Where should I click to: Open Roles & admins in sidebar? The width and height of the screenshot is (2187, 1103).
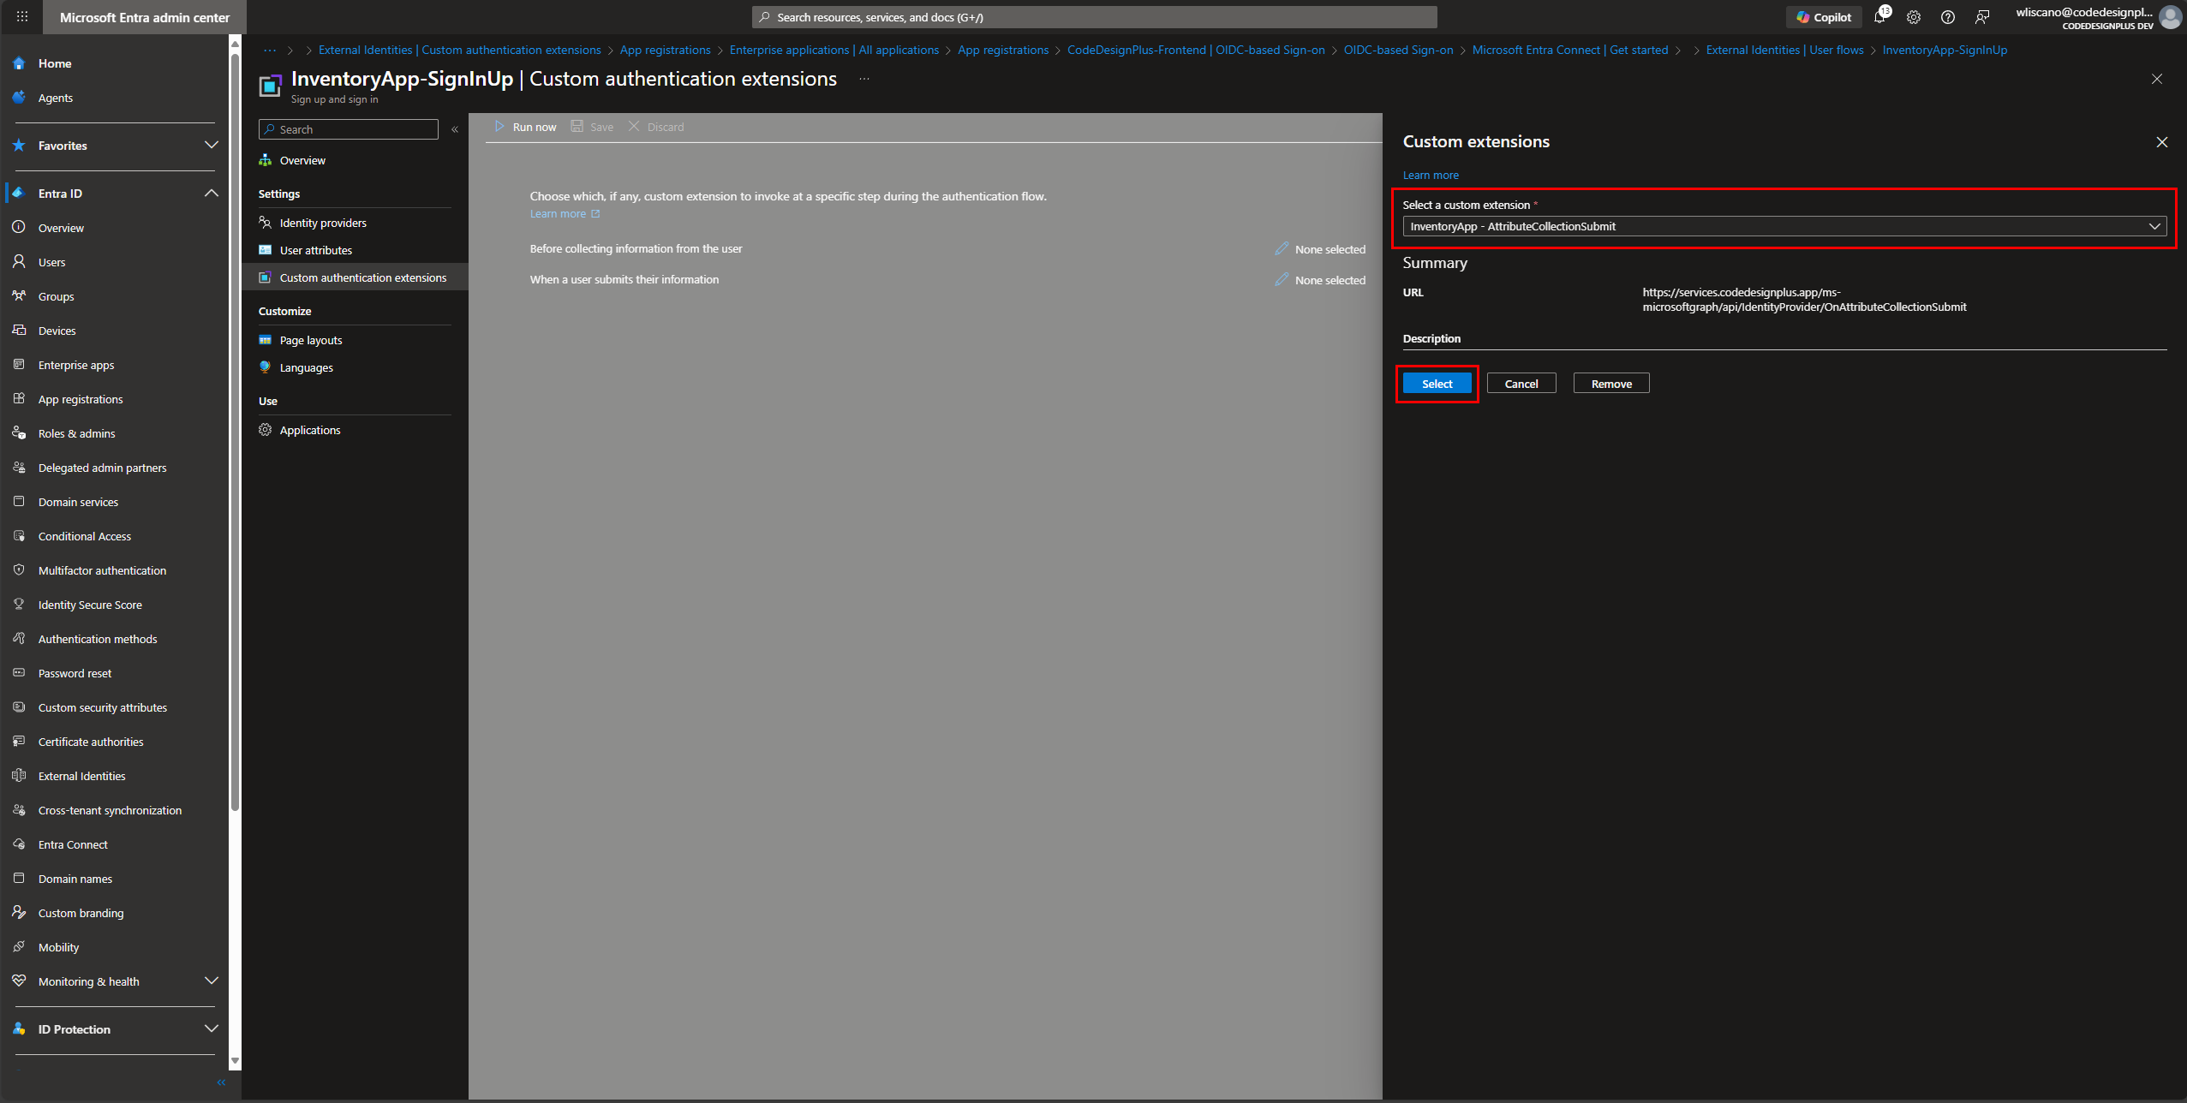(x=76, y=433)
